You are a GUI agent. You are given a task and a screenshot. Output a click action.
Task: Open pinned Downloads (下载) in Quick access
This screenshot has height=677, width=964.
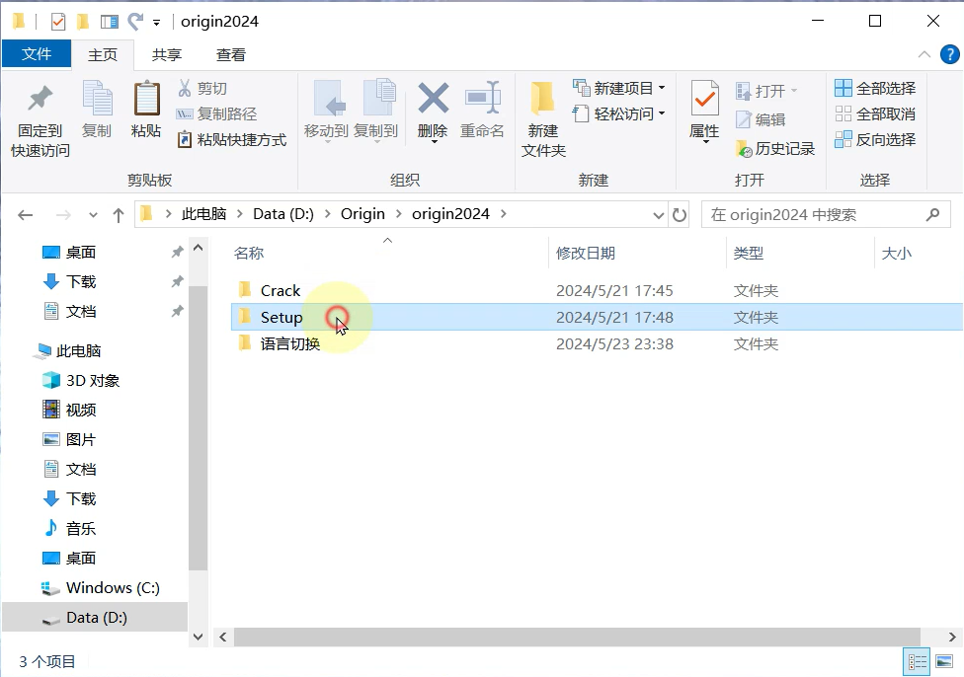coord(81,282)
